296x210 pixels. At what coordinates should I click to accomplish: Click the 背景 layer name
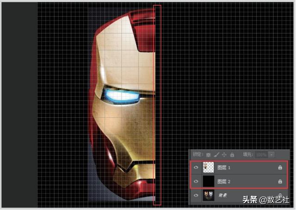click(222, 195)
